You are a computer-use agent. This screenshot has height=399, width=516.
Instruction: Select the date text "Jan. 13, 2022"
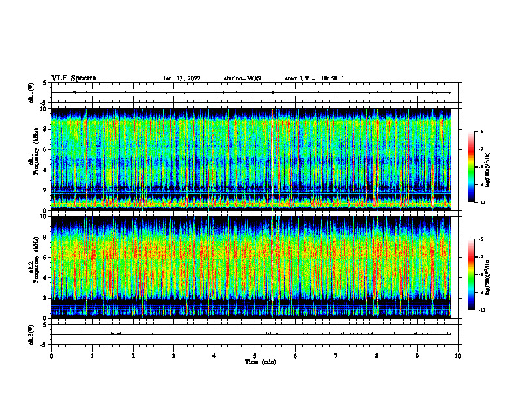coord(182,78)
